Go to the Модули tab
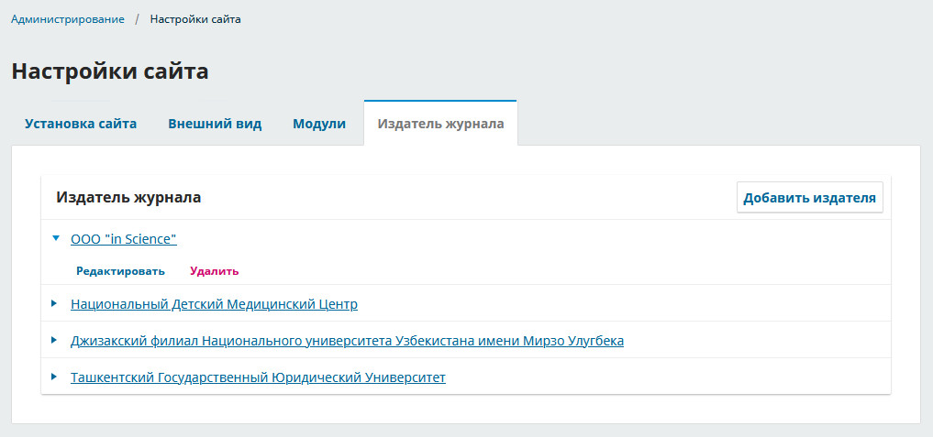Screen dimensions: 933x437 (319, 124)
